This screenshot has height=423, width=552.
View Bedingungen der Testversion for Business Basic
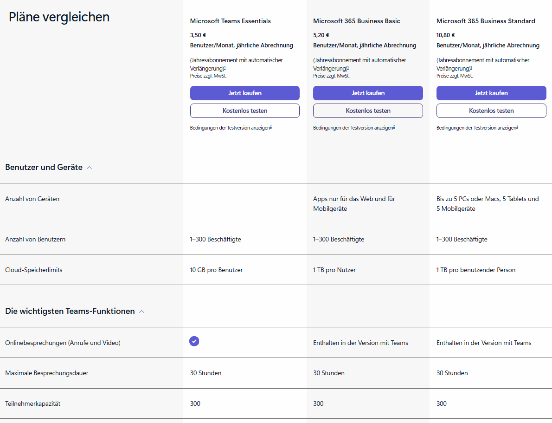click(353, 128)
